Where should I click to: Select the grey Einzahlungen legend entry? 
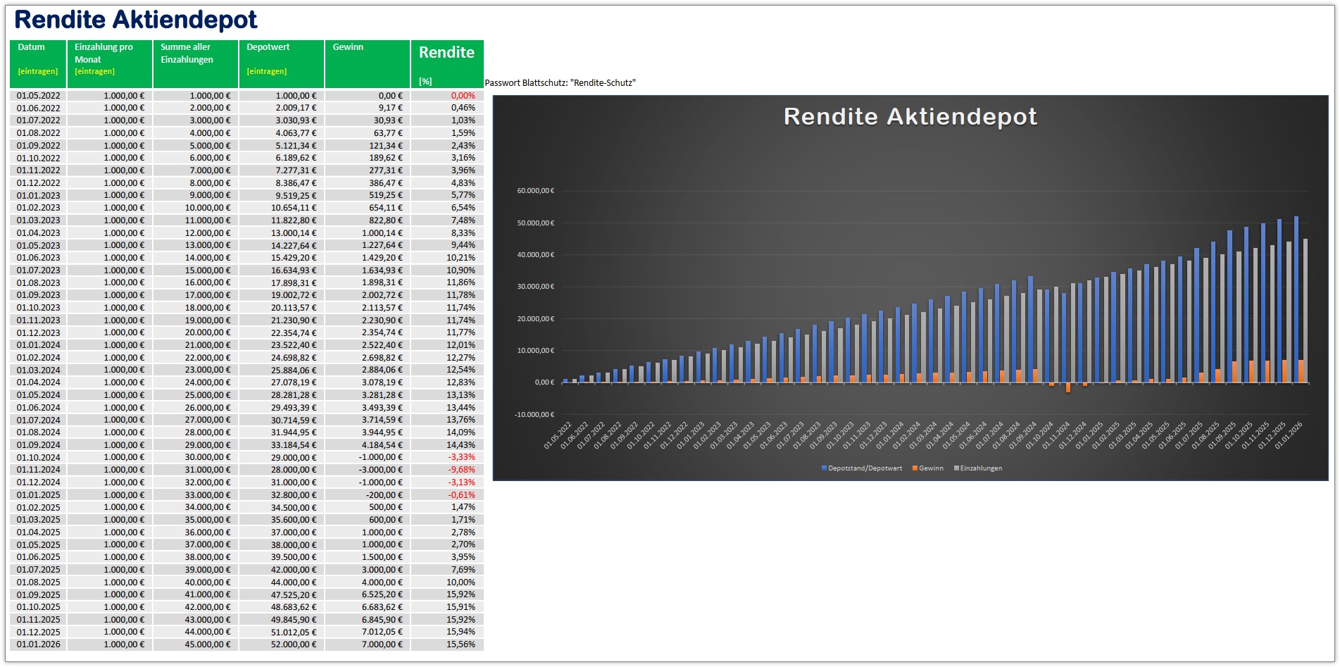click(x=980, y=468)
